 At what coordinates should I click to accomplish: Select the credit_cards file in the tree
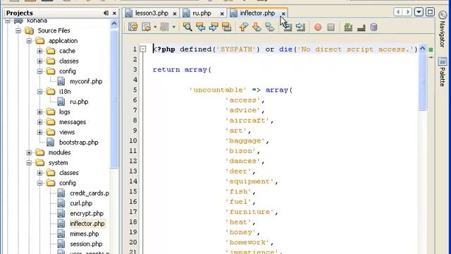click(x=89, y=193)
